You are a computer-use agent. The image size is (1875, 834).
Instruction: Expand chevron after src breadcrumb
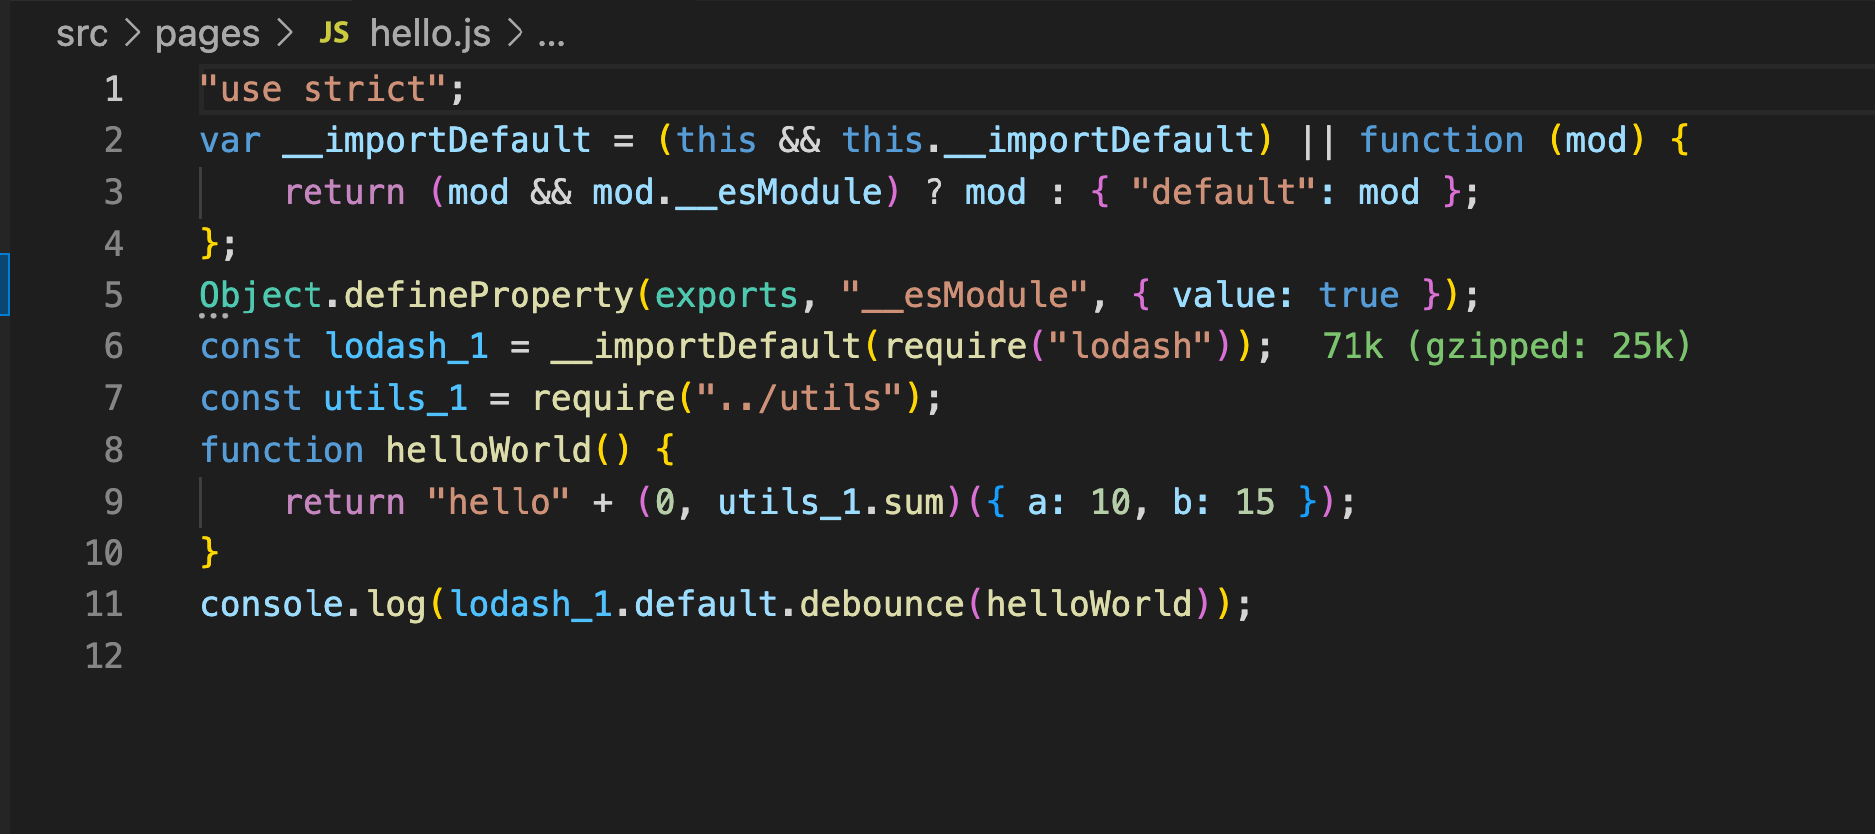coord(132,34)
